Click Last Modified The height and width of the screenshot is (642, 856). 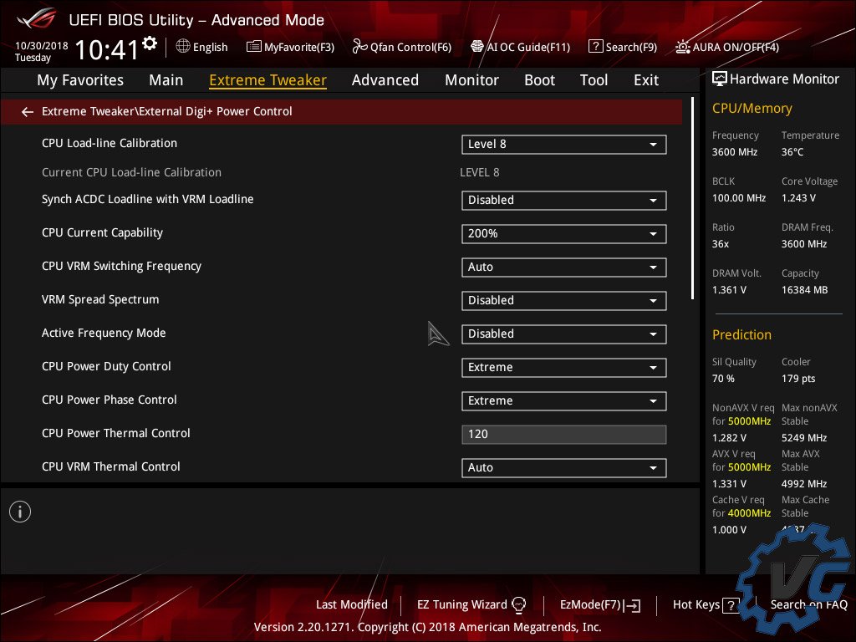pyautogui.click(x=352, y=604)
